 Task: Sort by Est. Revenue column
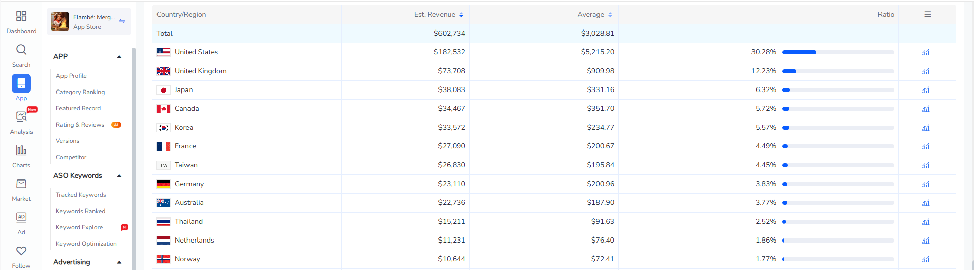pos(461,15)
